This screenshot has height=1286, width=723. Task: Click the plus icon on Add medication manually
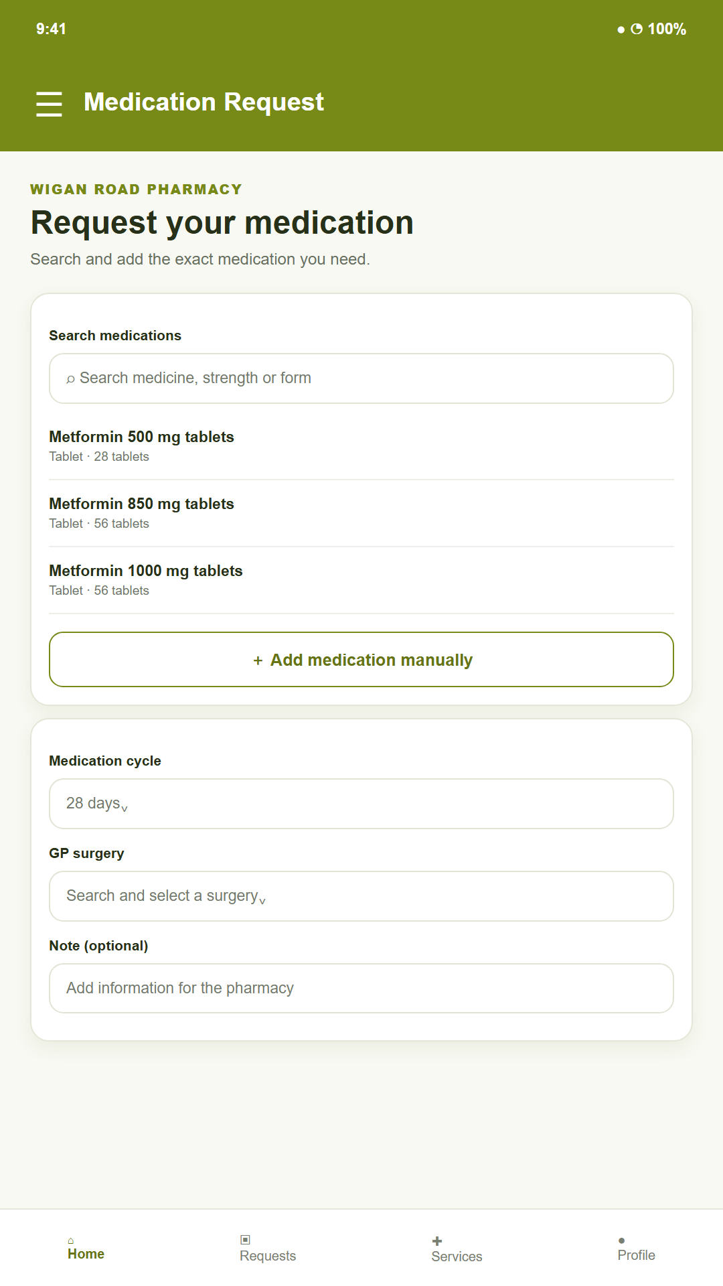pos(258,660)
